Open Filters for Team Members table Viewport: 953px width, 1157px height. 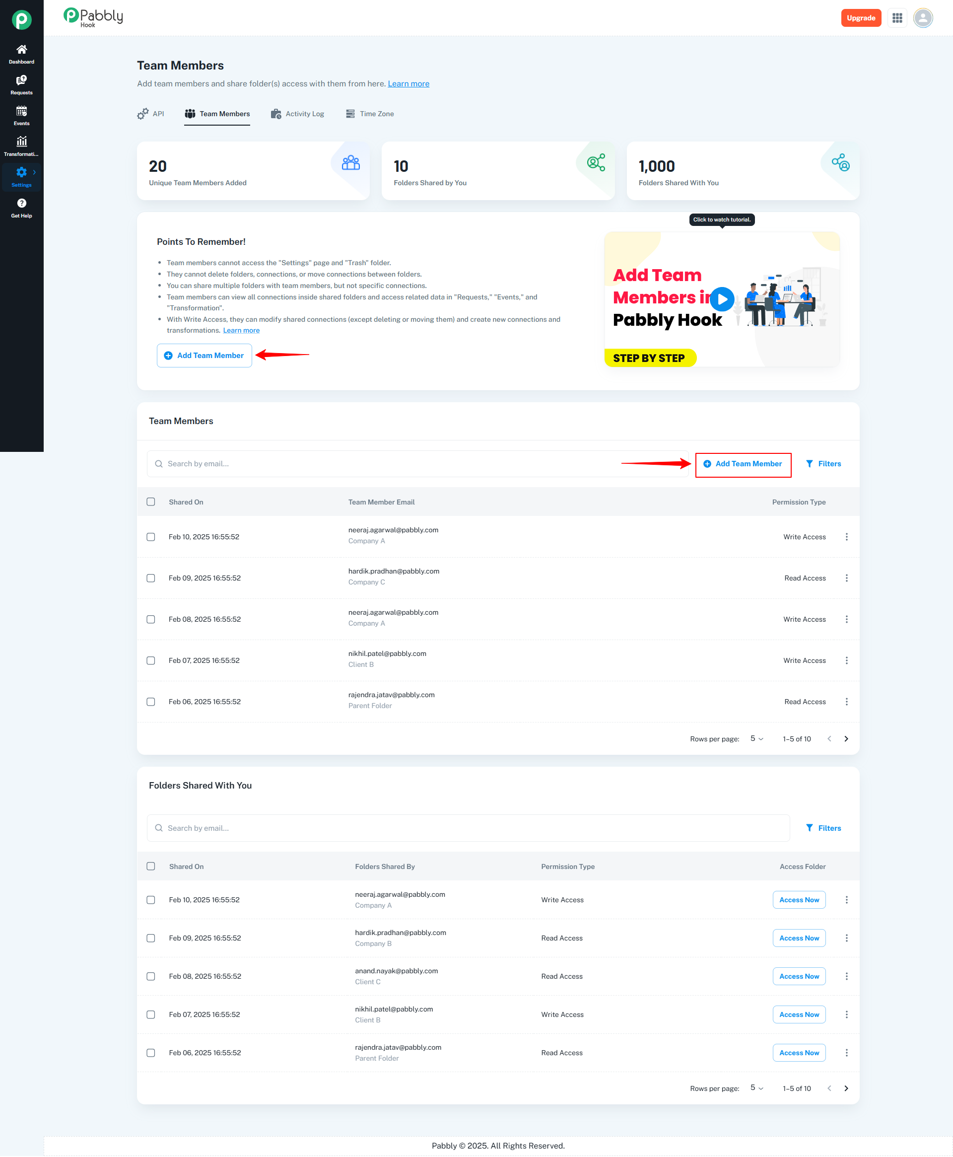click(823, 463)
